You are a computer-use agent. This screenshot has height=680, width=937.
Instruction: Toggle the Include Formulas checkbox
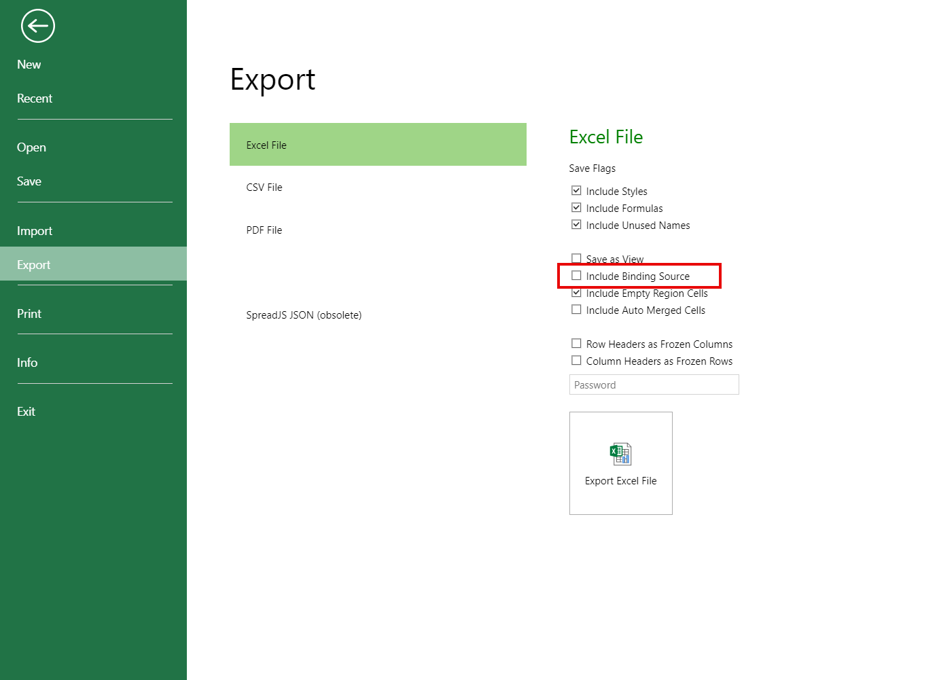point(576,208)
